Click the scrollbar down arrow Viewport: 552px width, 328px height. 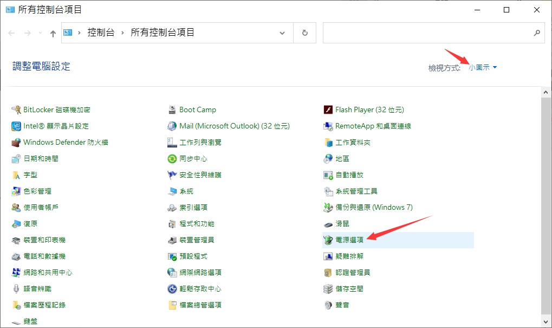(545, 321)
